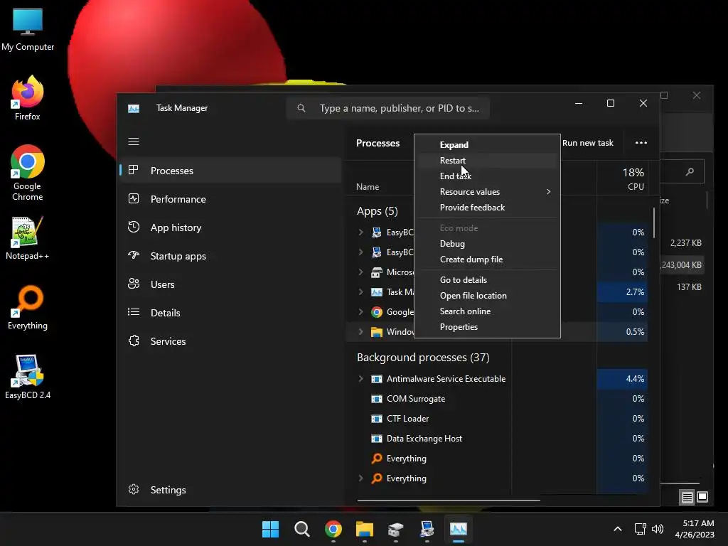Screen dimensions: 728x546
Task: Open Firefox desktop shortcut
Action: 28,98
